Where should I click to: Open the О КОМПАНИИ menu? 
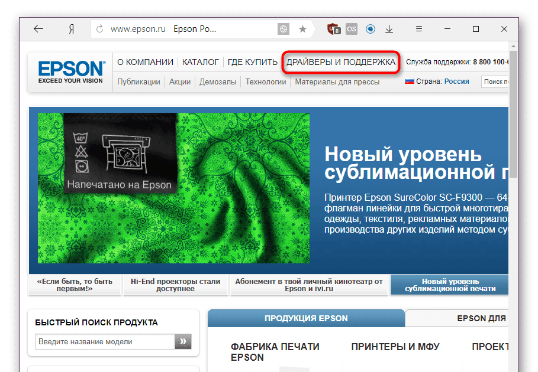tap(145, 62)
